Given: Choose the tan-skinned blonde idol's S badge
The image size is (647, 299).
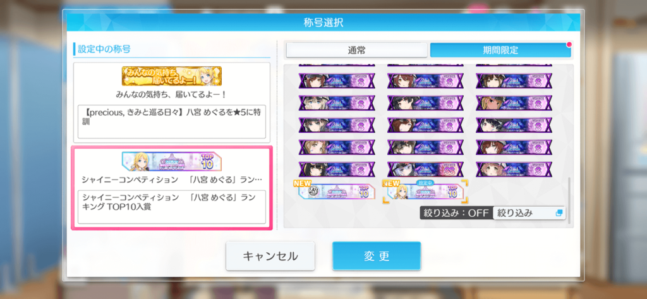Looking at the screenshot, I should 514,103.
